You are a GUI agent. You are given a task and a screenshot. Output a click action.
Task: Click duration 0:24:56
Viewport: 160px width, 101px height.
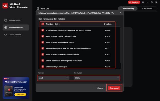pyautogui.click(x=107, y=60)
